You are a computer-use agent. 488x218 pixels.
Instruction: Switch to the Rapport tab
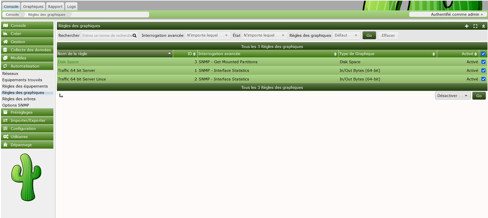(x=56, y=6)
